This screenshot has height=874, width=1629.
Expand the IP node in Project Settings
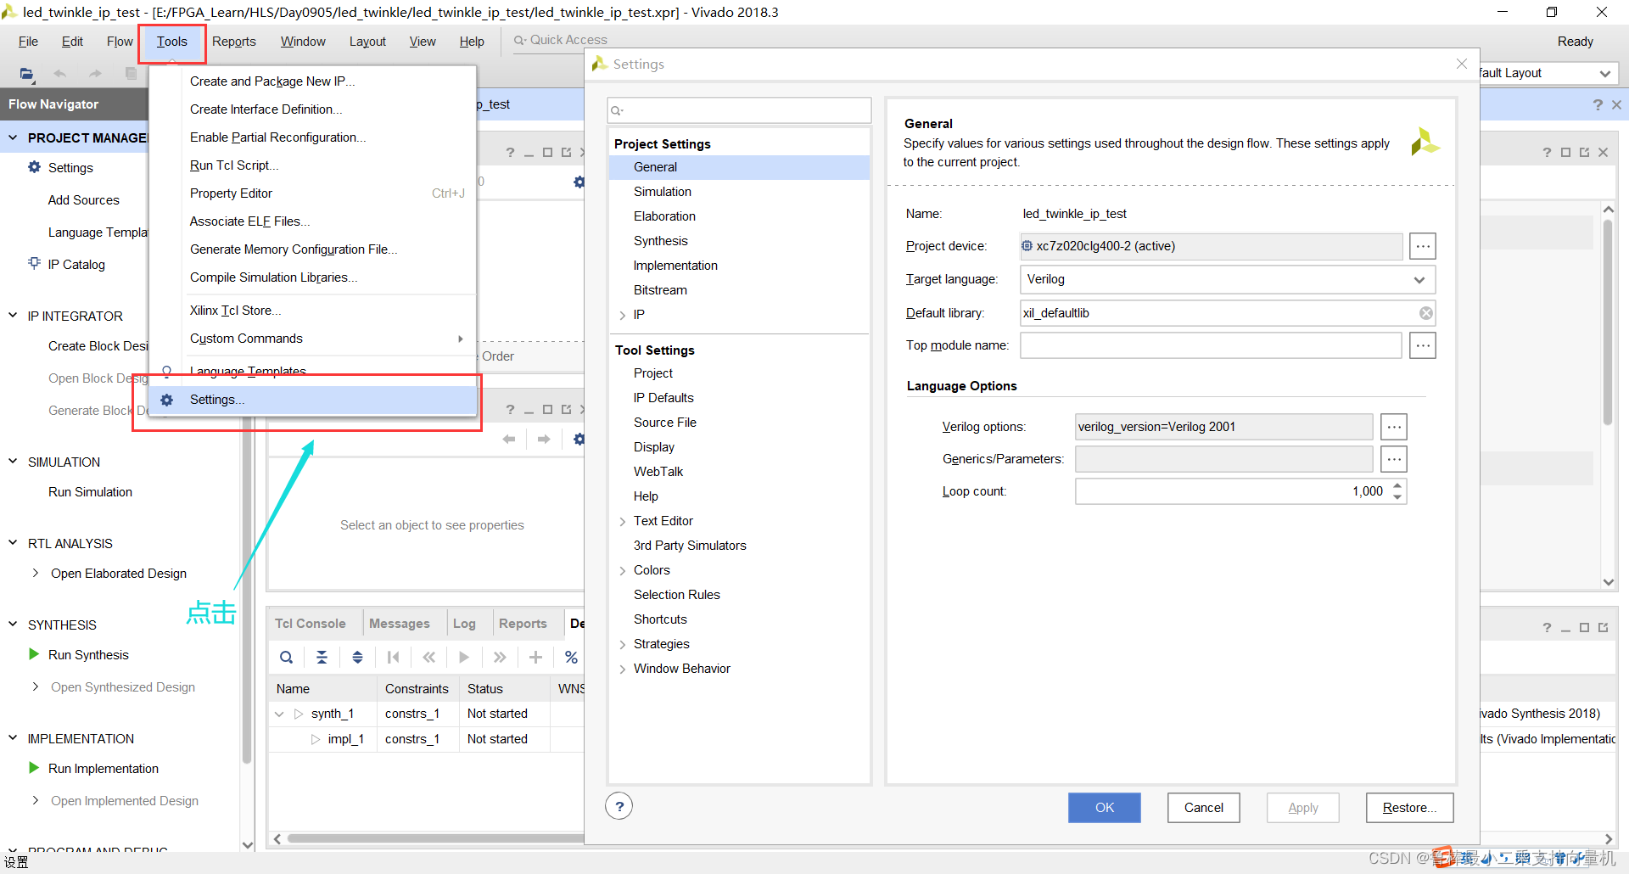pos(623,315)
